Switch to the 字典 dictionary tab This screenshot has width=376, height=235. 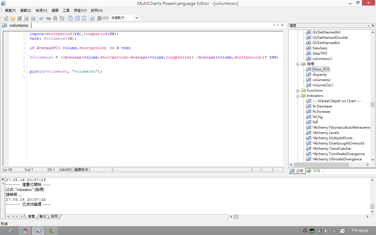pos(314,171)
